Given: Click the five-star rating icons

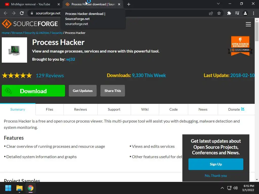Looking at the screenshot, I should (17, 76).
